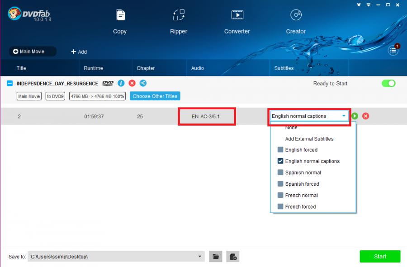The width and height of the screenshot is (407, 267).
Task: Uncheck English normal captions checkbox
Action: (280, 161)
